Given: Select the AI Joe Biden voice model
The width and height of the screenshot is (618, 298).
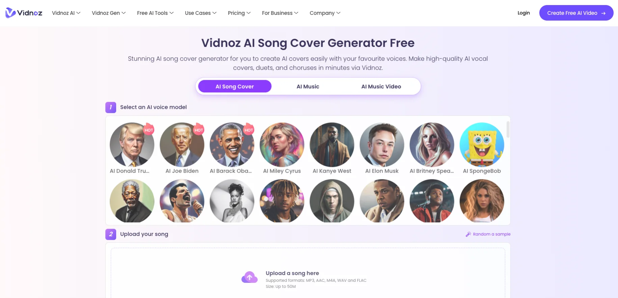Looking at the screenshot, I should pyautogui.click(x=182, y=145).
